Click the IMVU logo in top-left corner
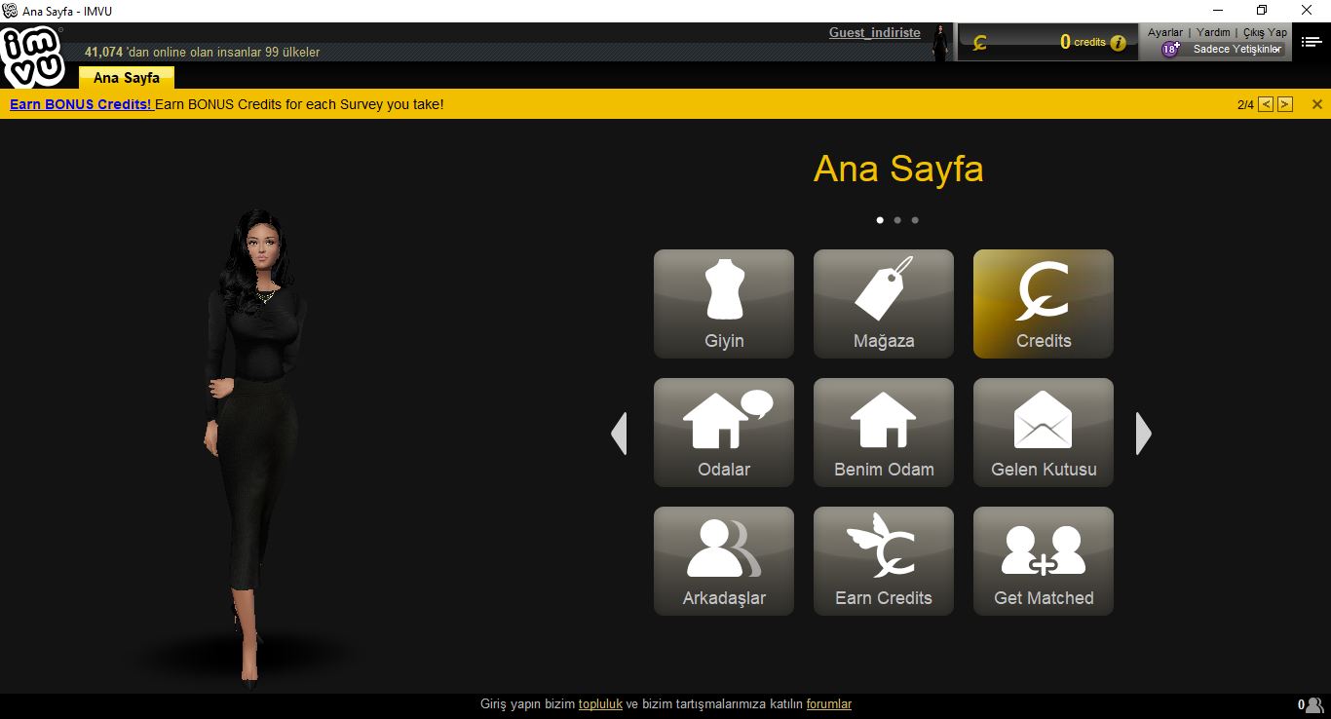 tap(32, 57)
